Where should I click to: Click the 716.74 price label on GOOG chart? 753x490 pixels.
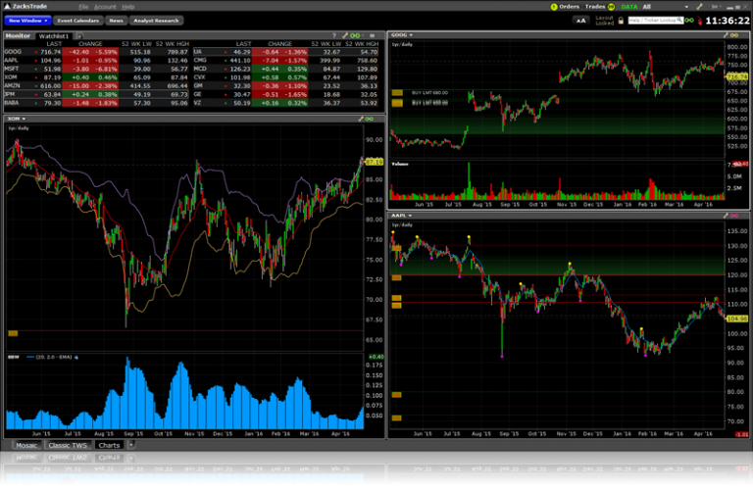click(736, 76)
